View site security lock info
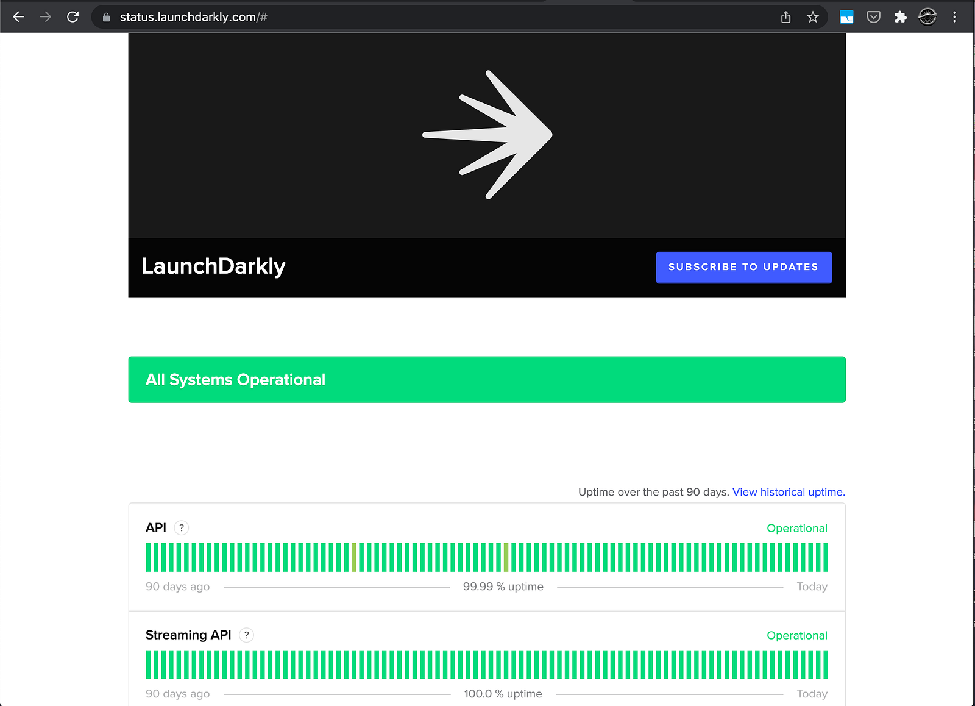 (106, 17)
